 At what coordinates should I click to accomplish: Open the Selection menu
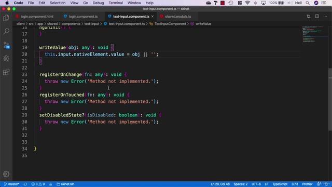58,3
